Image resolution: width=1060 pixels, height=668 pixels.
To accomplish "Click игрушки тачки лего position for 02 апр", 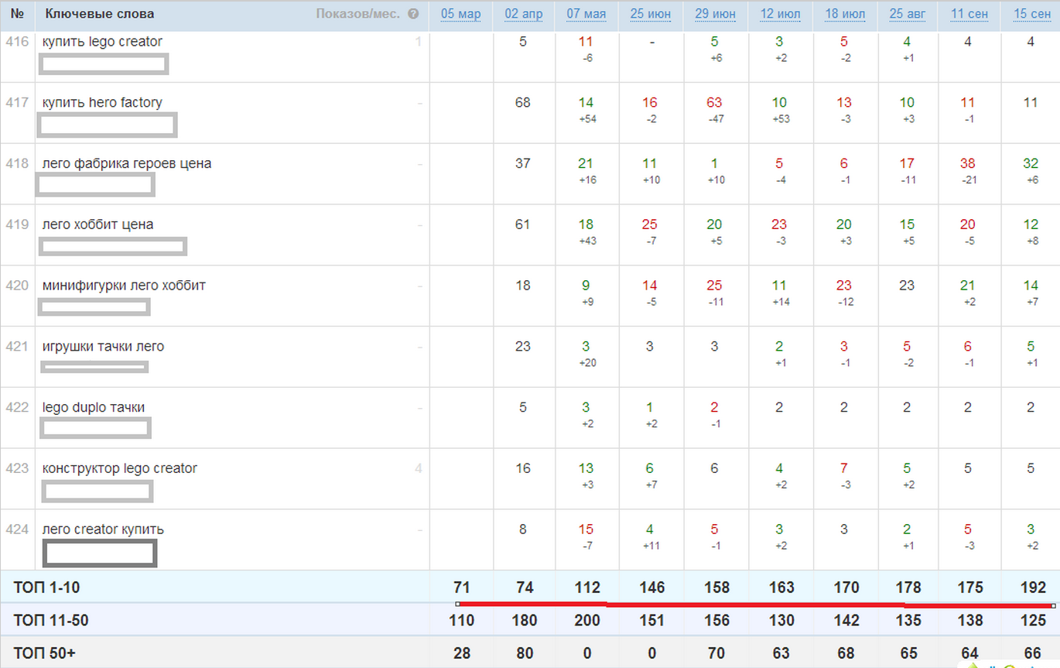I will pos(523,347).
